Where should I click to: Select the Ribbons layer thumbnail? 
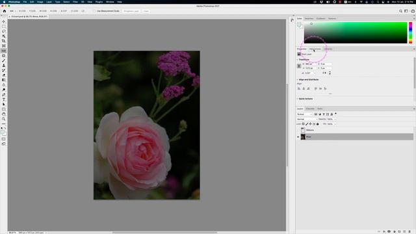point(303,130)
